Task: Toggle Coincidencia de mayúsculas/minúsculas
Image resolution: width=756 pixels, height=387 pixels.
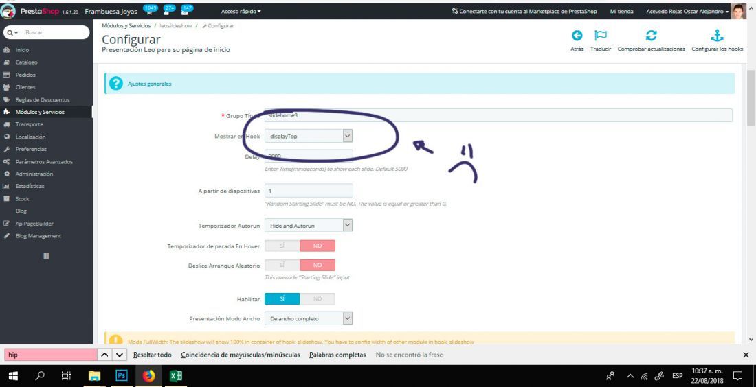Action: [241, 355]
